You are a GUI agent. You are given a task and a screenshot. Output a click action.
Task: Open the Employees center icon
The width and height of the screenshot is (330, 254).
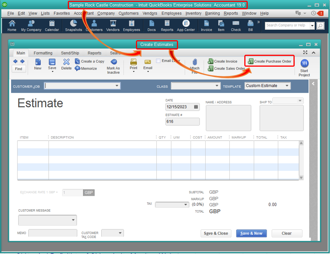tap(131, 25)
